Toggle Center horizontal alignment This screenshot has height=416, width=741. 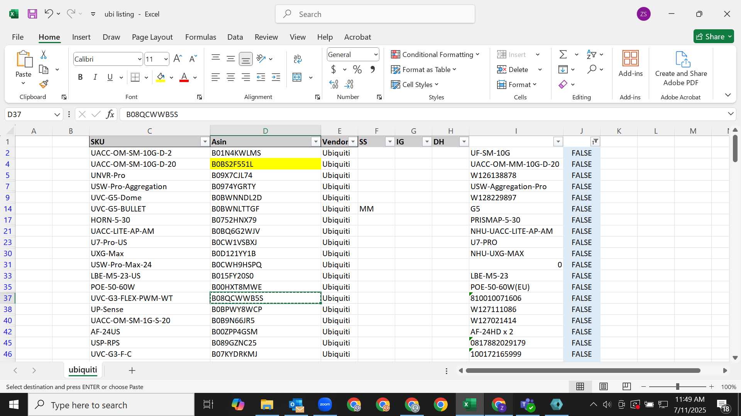231,77
